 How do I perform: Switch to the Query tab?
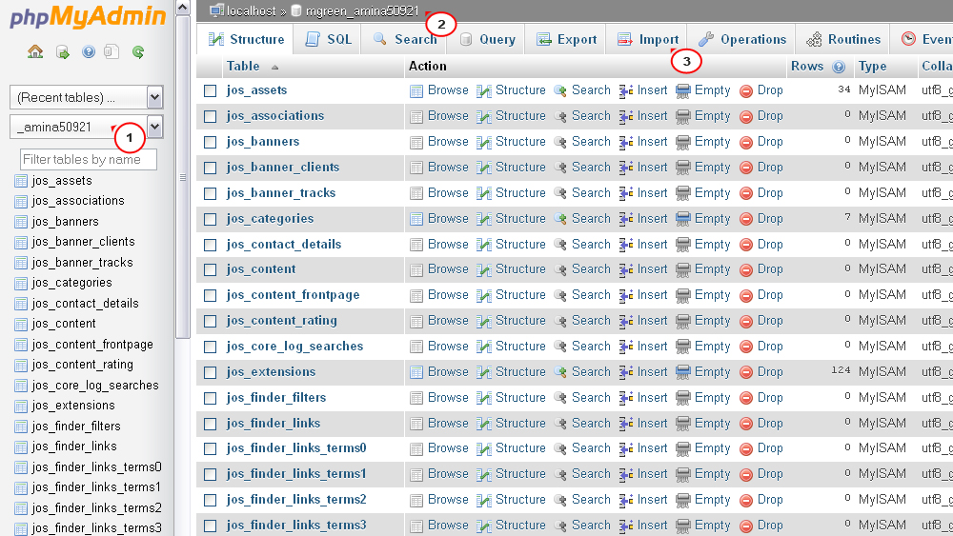click(x=487, y=39)
